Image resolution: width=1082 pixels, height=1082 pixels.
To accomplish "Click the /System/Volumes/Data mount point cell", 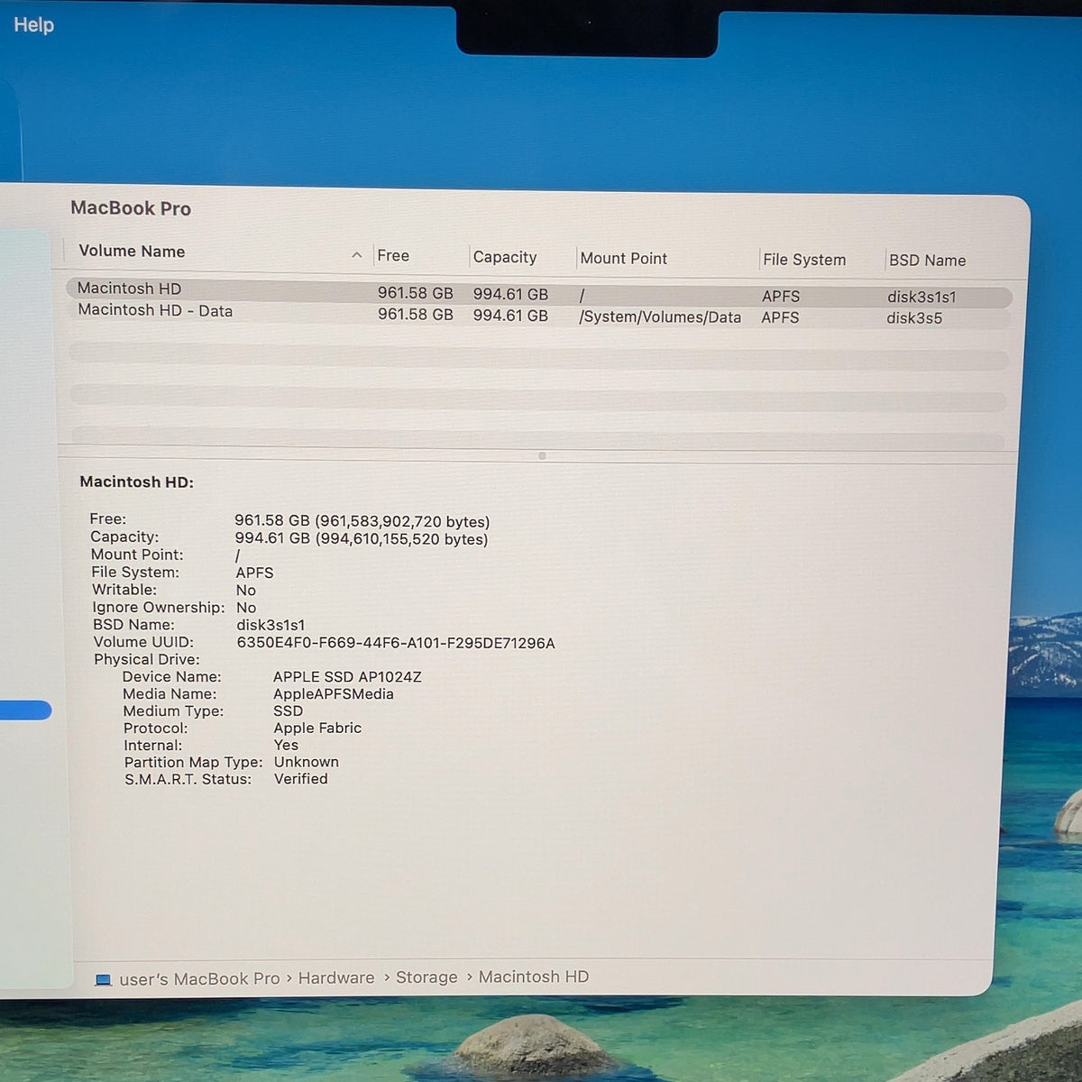I will pos(660,316).
